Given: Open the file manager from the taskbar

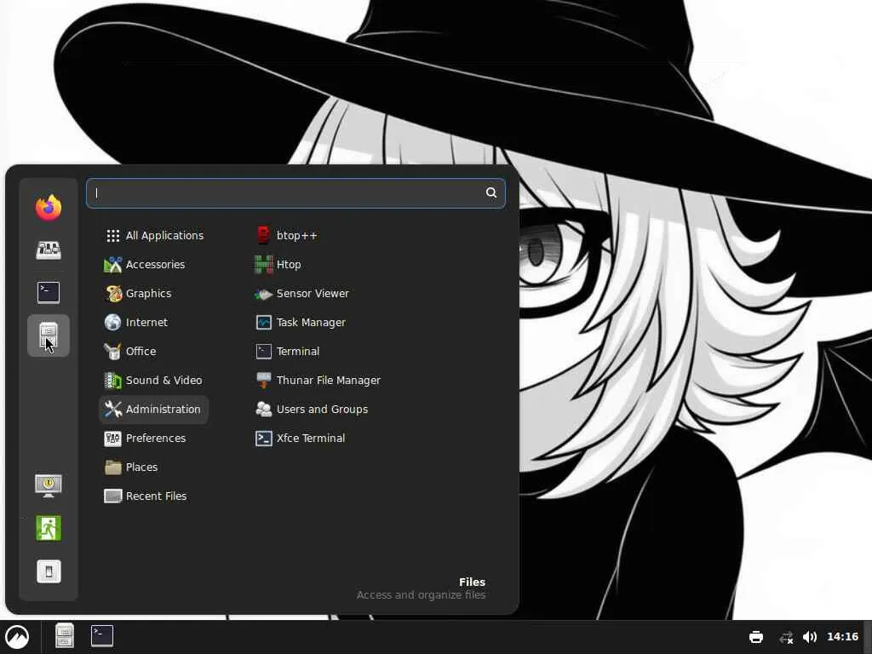Looking at the screenshot, I should (x=65, y=635).
